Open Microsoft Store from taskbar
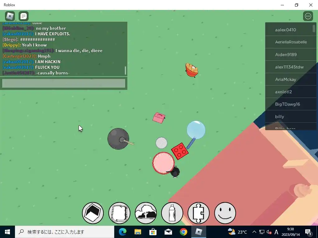 point(153,232)
